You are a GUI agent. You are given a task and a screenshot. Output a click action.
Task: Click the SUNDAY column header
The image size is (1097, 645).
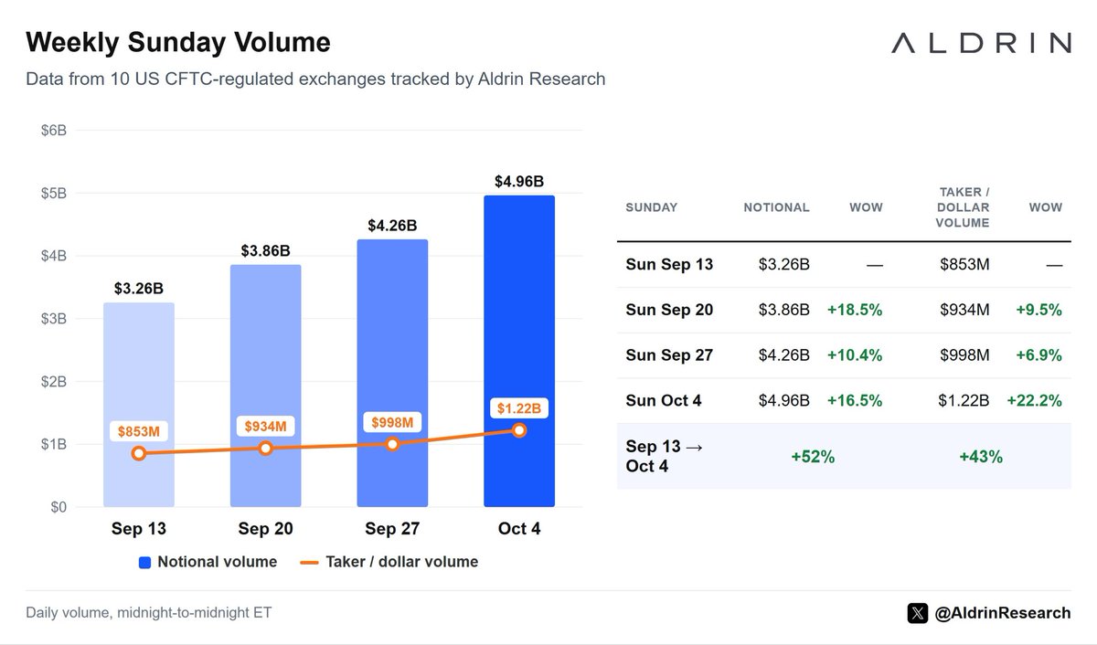click(x=652, y=207)
